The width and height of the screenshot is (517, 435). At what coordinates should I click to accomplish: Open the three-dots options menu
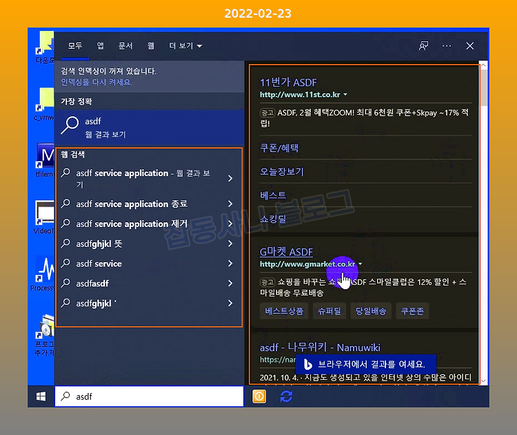pos(447,46)
